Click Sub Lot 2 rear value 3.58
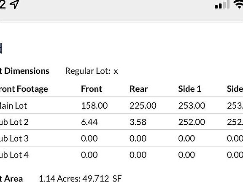Image resolution: width=243 pixels, height=182 pixels. click(x=138, y=122)
